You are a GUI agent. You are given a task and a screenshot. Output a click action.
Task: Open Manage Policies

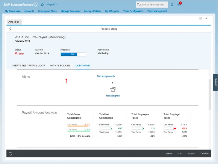coord(93,11)
